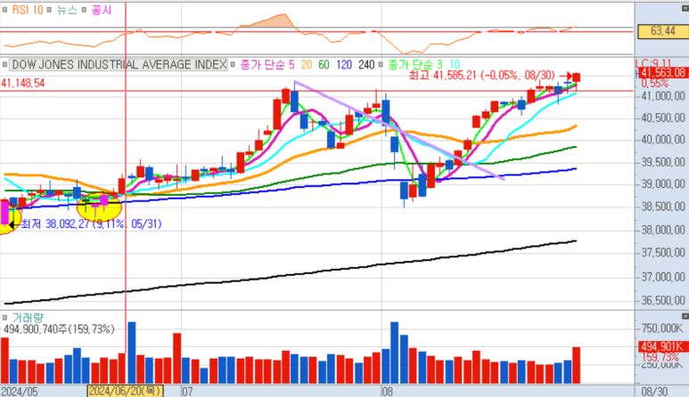689x397 pixels.
Task: Click the 08 month axis label
Action: click(x=387, y=392)
